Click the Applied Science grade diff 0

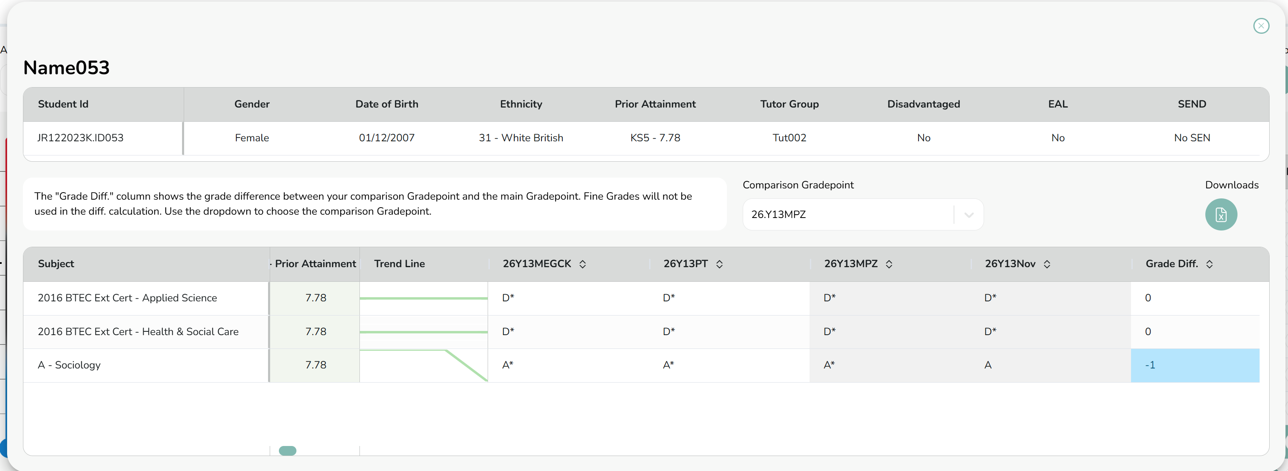click(x=1148, y=298)
